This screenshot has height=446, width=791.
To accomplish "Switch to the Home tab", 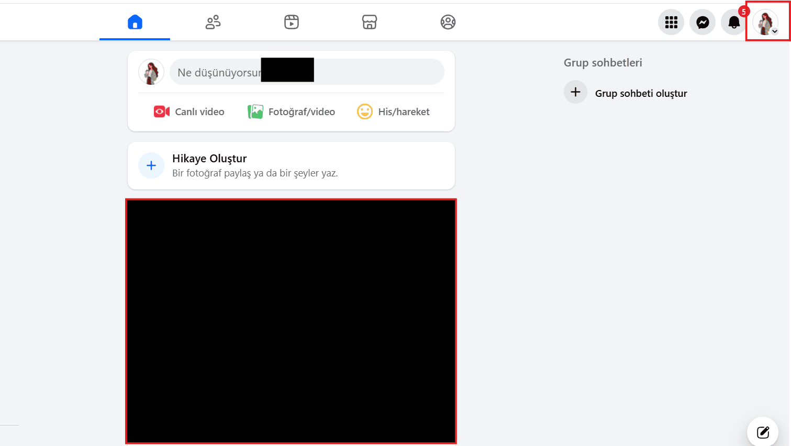I will pyautogui.click(x=135, y=22).
